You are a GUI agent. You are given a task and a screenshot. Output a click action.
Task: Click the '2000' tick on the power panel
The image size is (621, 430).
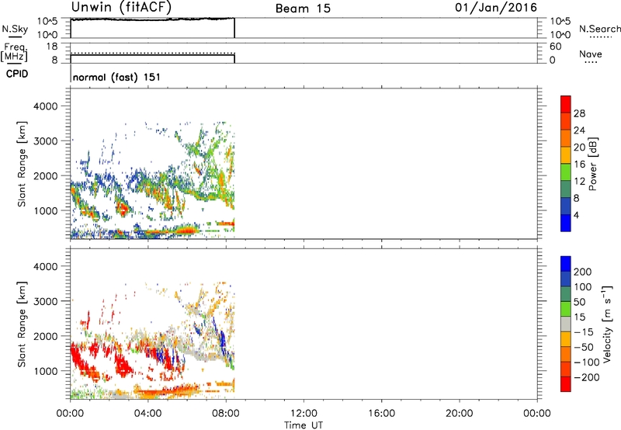46,176
